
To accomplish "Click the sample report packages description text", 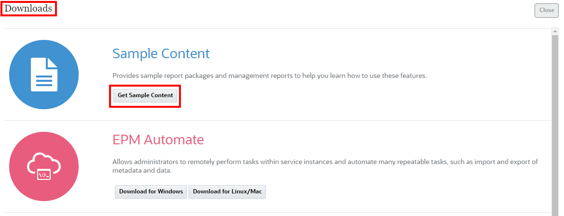I will coord(269,76).
